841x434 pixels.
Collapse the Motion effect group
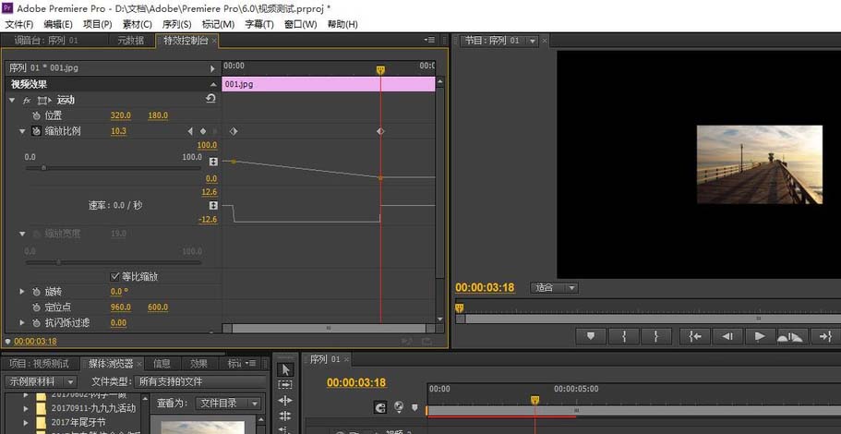(x=12, y=100)
